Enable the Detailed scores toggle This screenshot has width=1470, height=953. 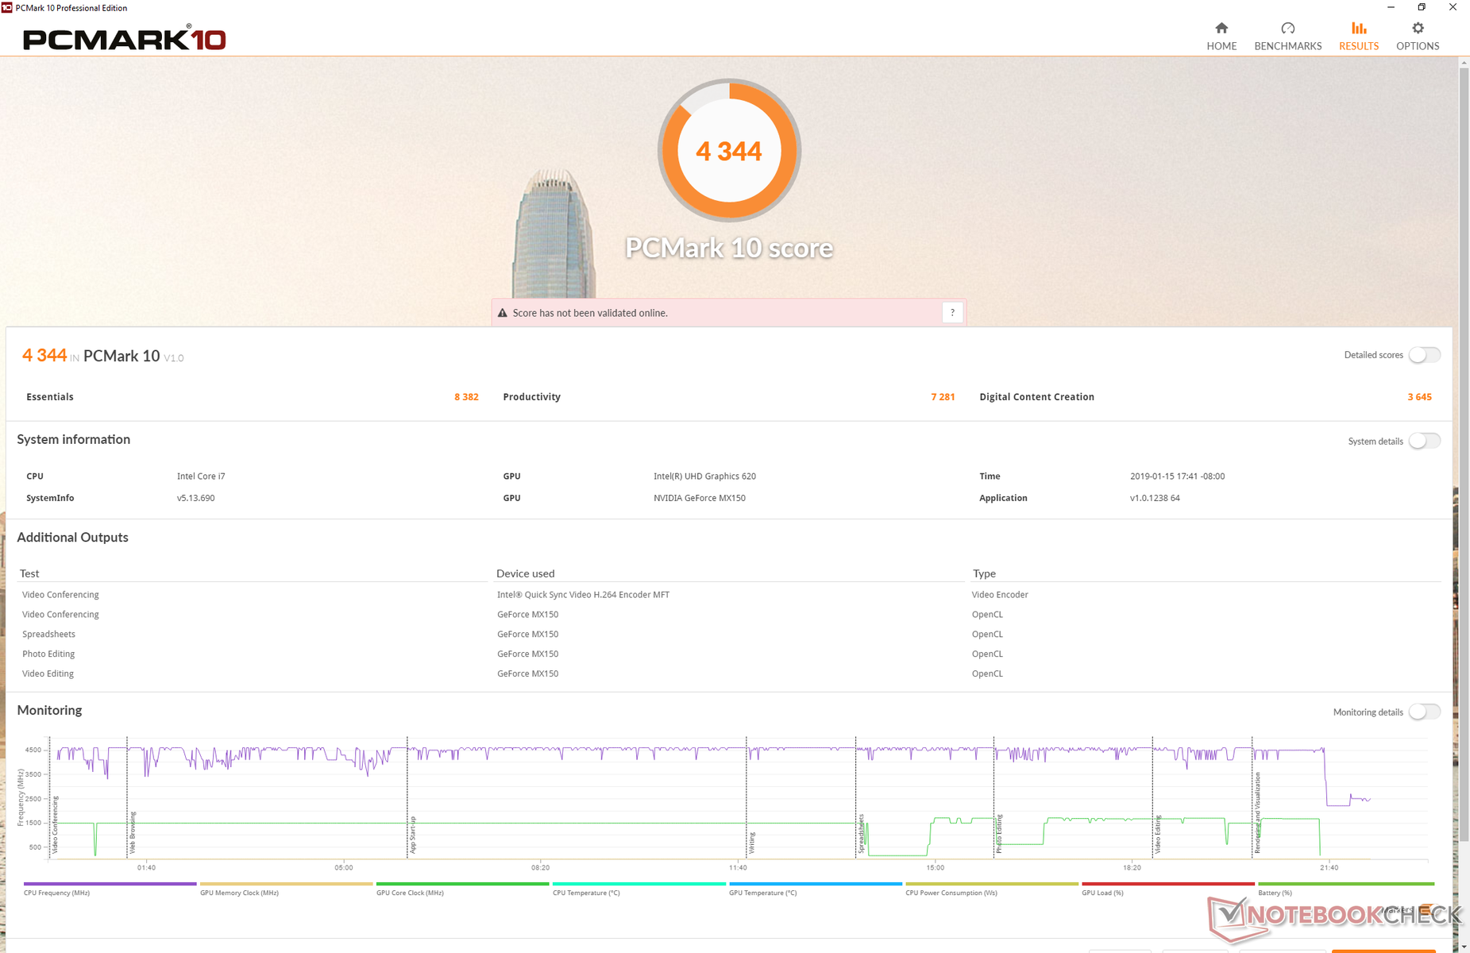click(x=1425, y=355)
